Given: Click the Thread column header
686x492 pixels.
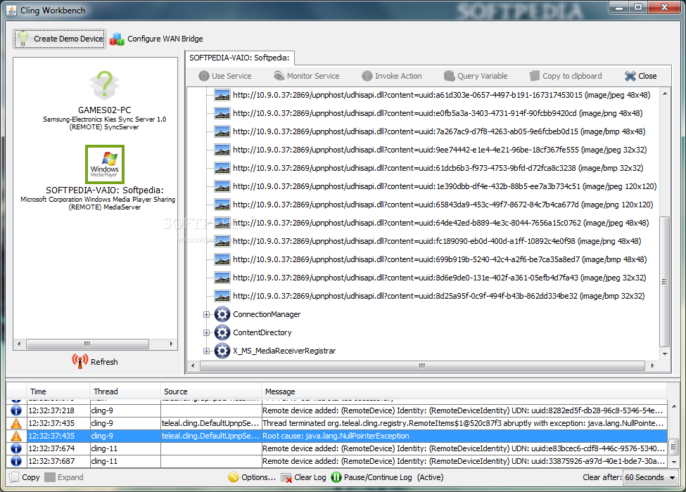Looking at the screenshot, I should pyautogui.click(x=125, y=391).
